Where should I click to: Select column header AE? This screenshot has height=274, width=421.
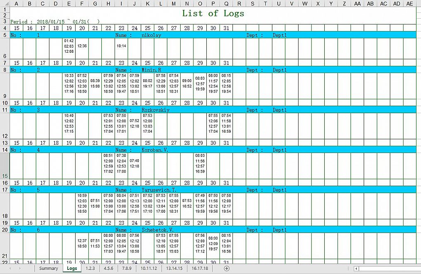(410, 4)
